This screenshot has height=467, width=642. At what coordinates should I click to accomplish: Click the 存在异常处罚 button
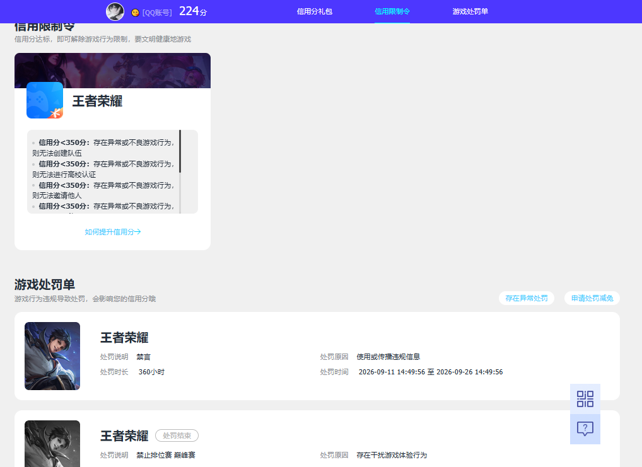coord(527,298)
